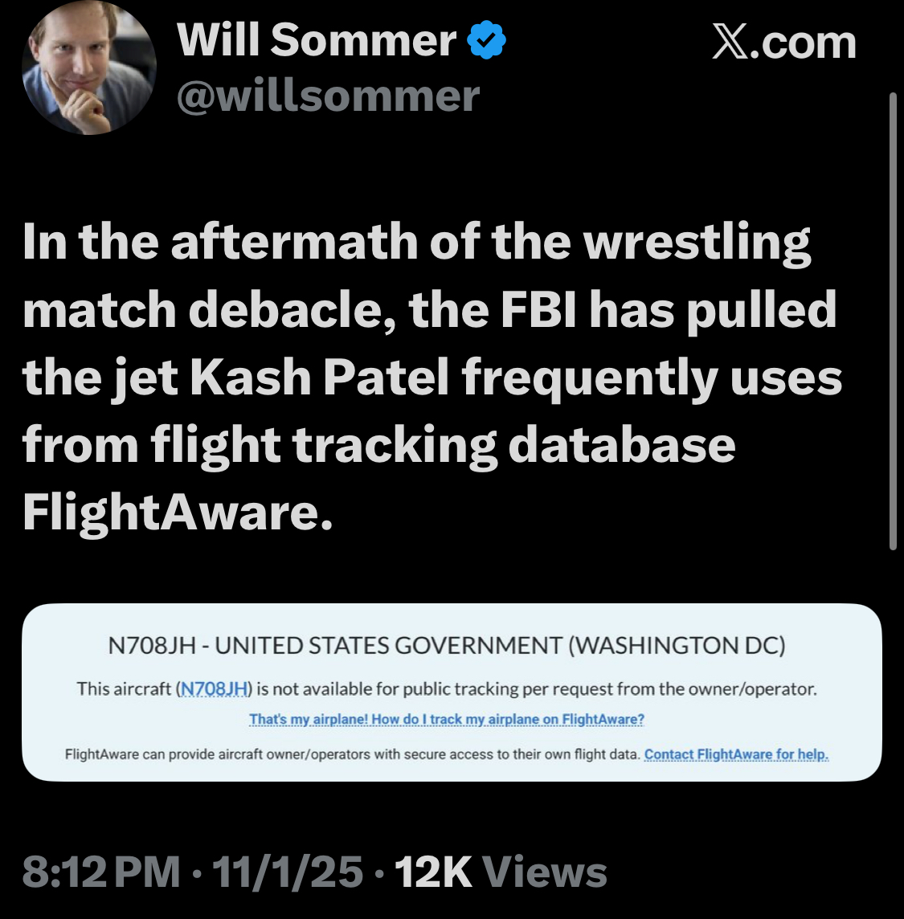
Task: Click the tweet text mentioning wrestling match
Action: tap(418, 242)
